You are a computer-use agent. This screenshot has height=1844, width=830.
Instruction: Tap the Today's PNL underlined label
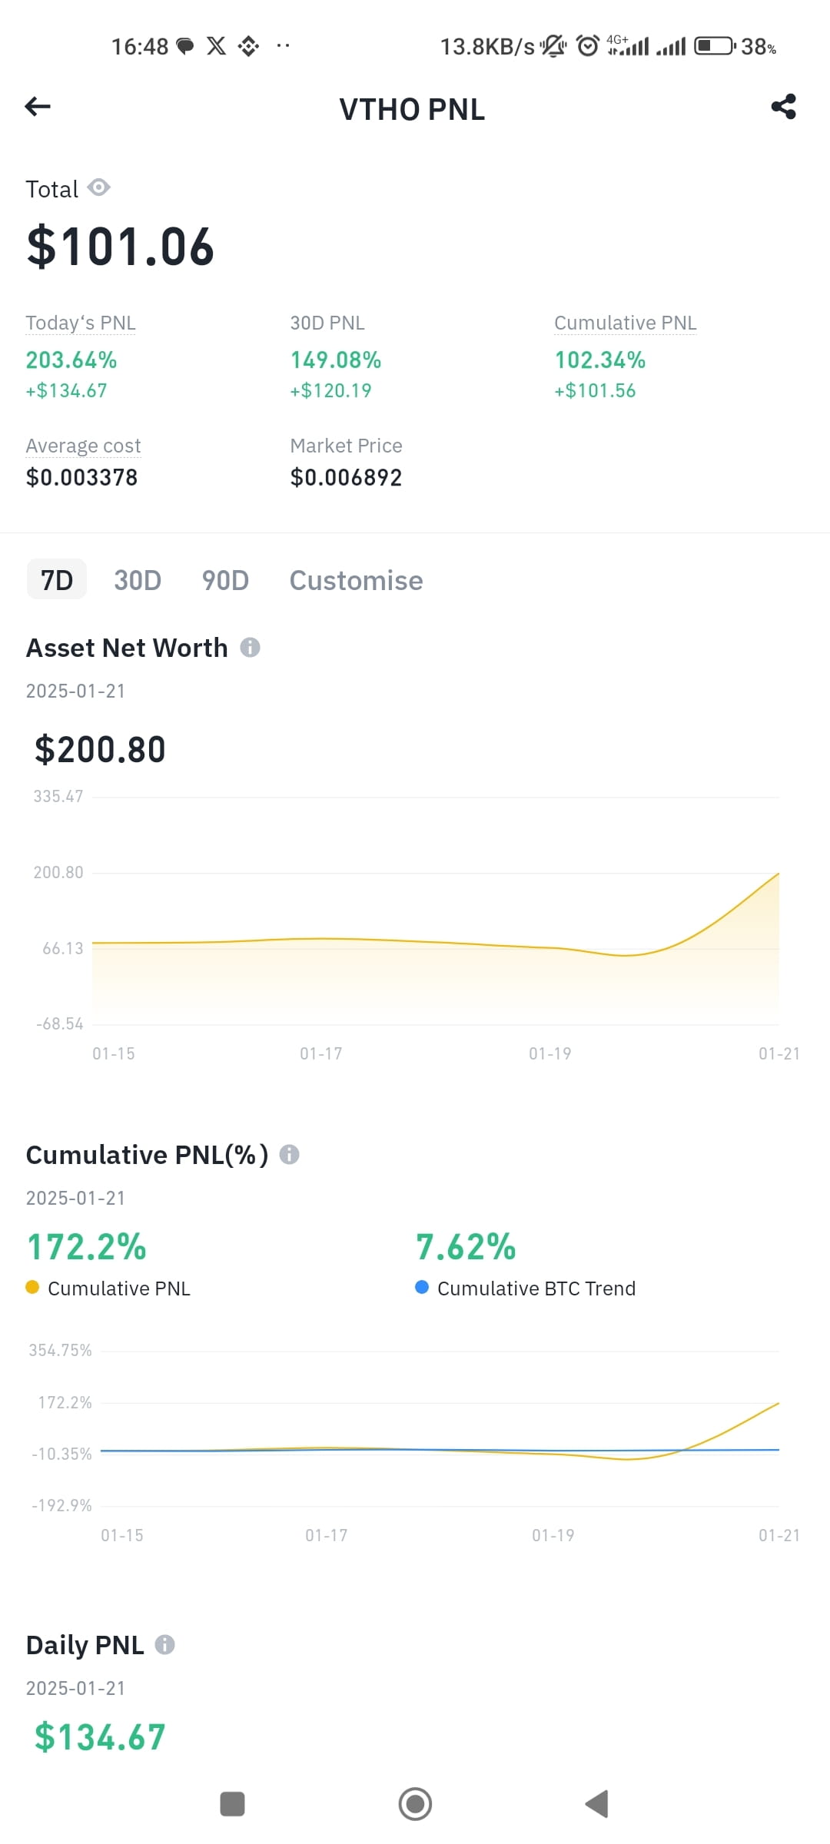coord(81,323)
